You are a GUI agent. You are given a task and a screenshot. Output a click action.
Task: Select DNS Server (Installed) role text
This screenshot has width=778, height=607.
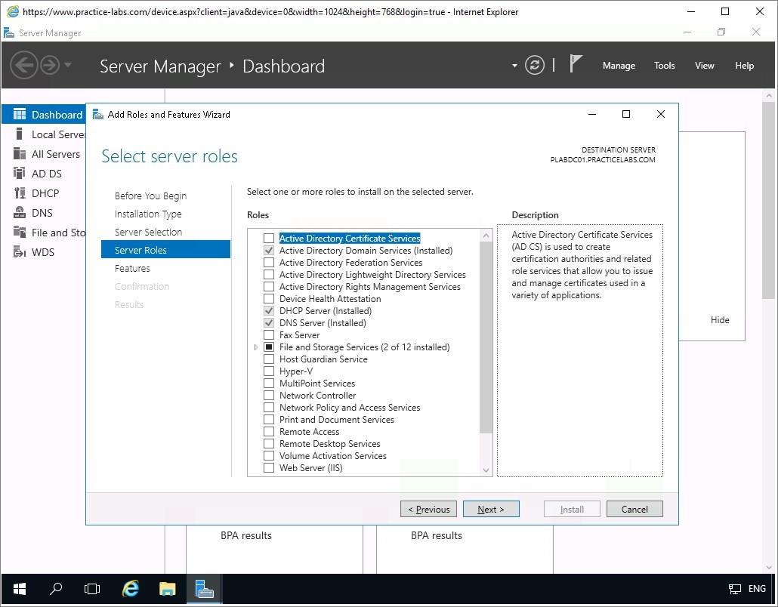coord(323,323)
